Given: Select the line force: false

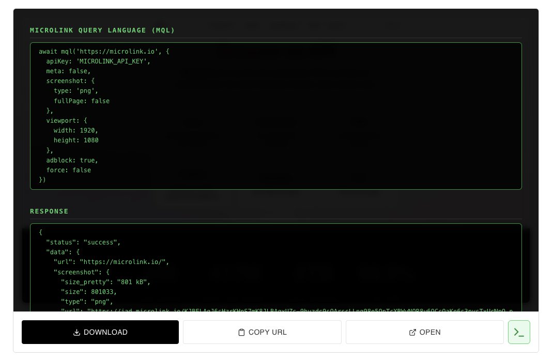Looking at the screenshot, I should [x=68, y=170].
